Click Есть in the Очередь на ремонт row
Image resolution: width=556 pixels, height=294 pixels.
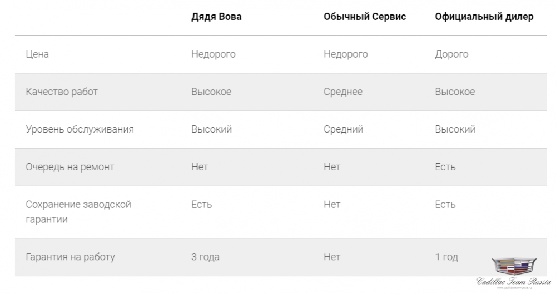point(445,167)
